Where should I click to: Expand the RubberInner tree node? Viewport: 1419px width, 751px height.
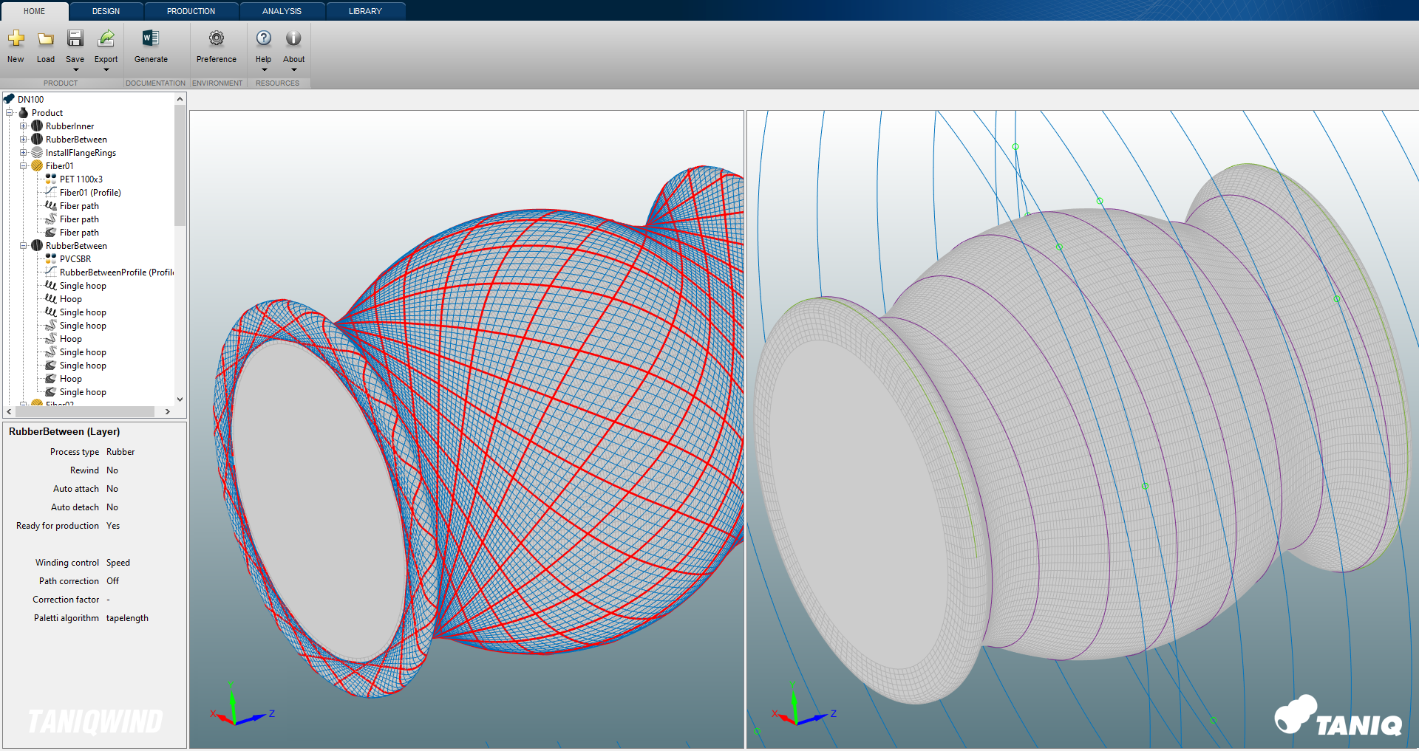coord(23,126)
